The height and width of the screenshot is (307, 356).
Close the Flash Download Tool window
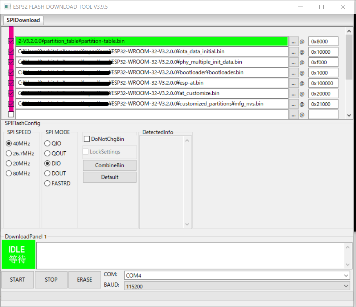point(343,7)
